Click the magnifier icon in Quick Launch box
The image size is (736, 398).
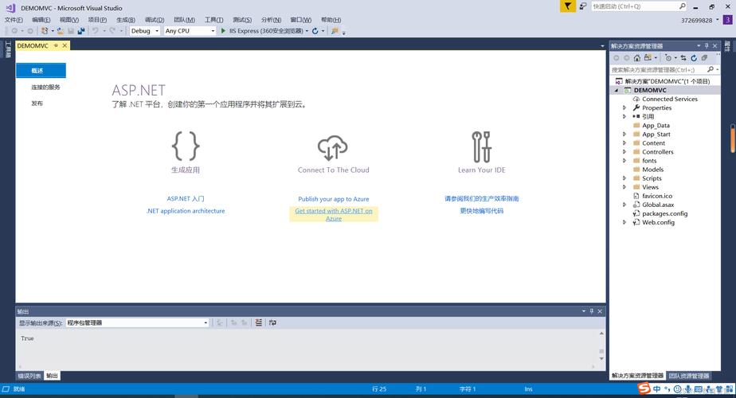tap(683, 6)
